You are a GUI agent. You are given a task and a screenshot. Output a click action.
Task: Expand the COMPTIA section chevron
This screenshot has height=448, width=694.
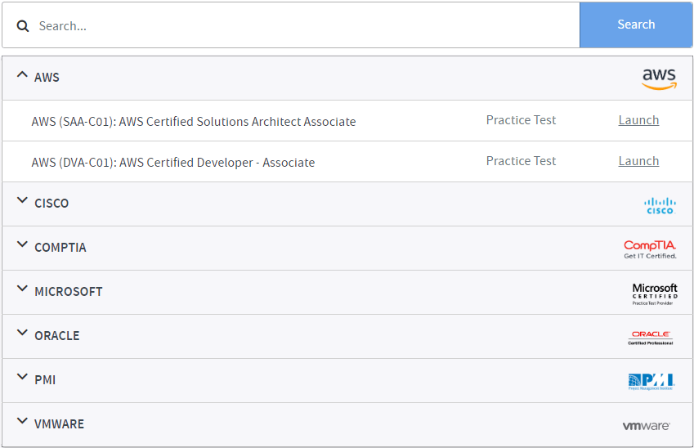[22, 245]
